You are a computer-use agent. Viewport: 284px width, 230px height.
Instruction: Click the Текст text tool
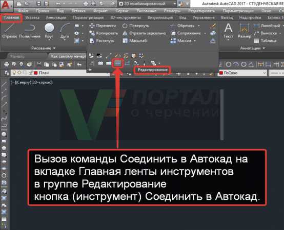click(x=228, y=31)
